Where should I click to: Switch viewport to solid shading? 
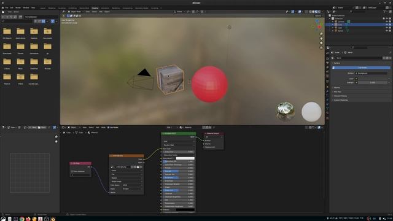point(313,12)
